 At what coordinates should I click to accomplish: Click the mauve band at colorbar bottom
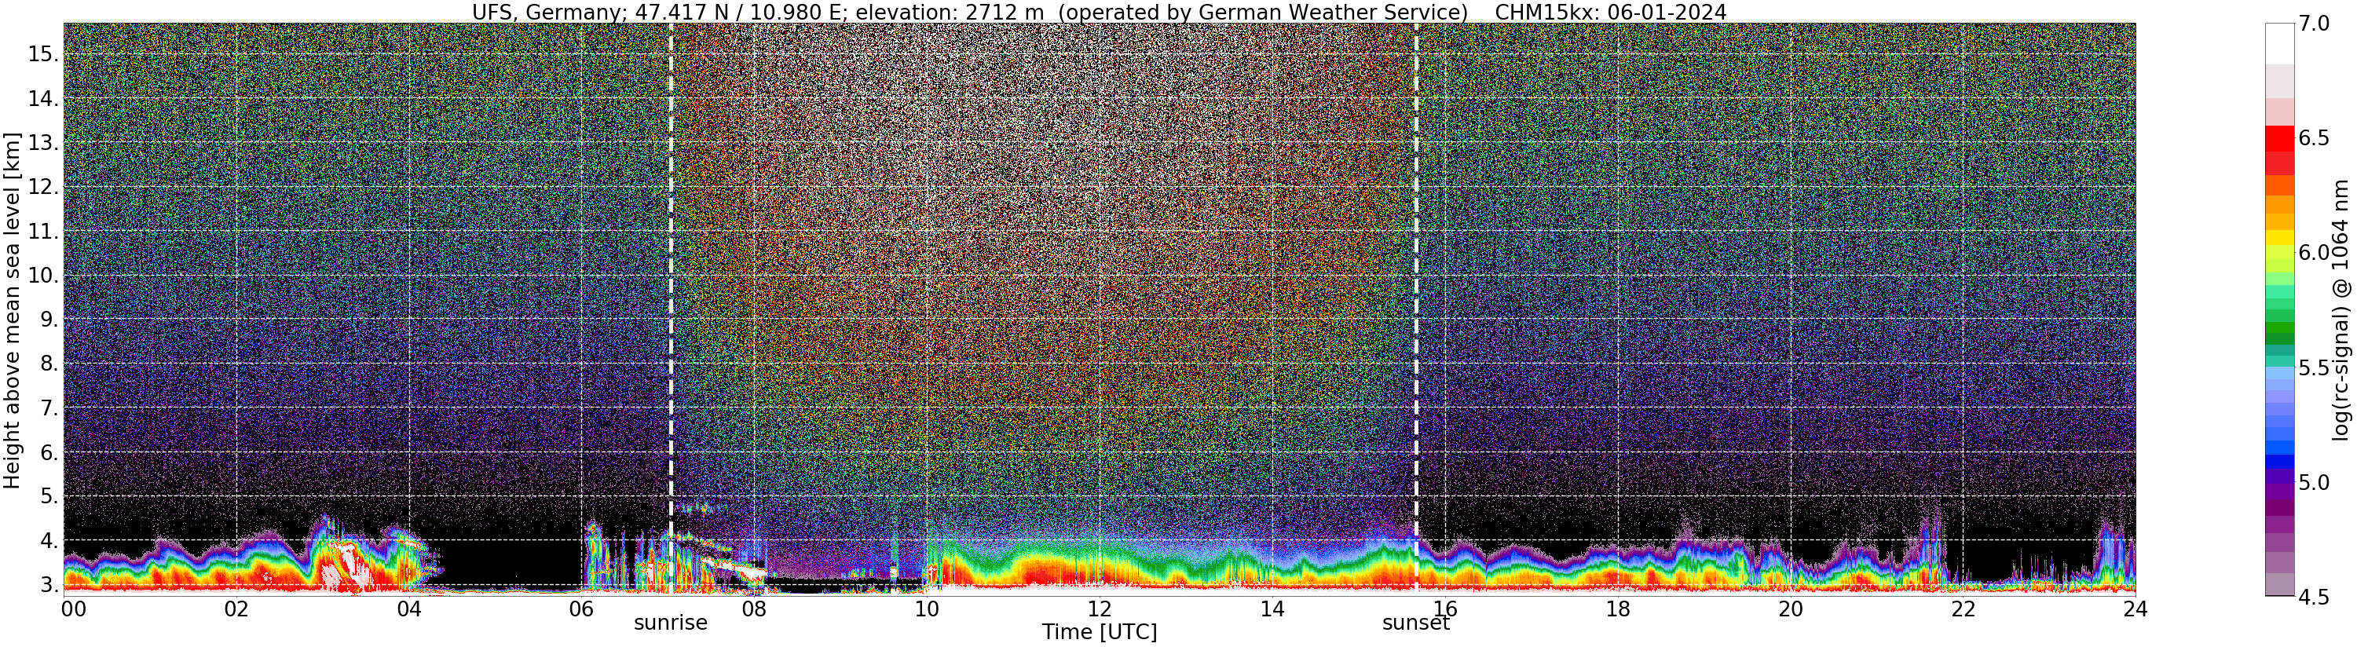click(2280, 584)
